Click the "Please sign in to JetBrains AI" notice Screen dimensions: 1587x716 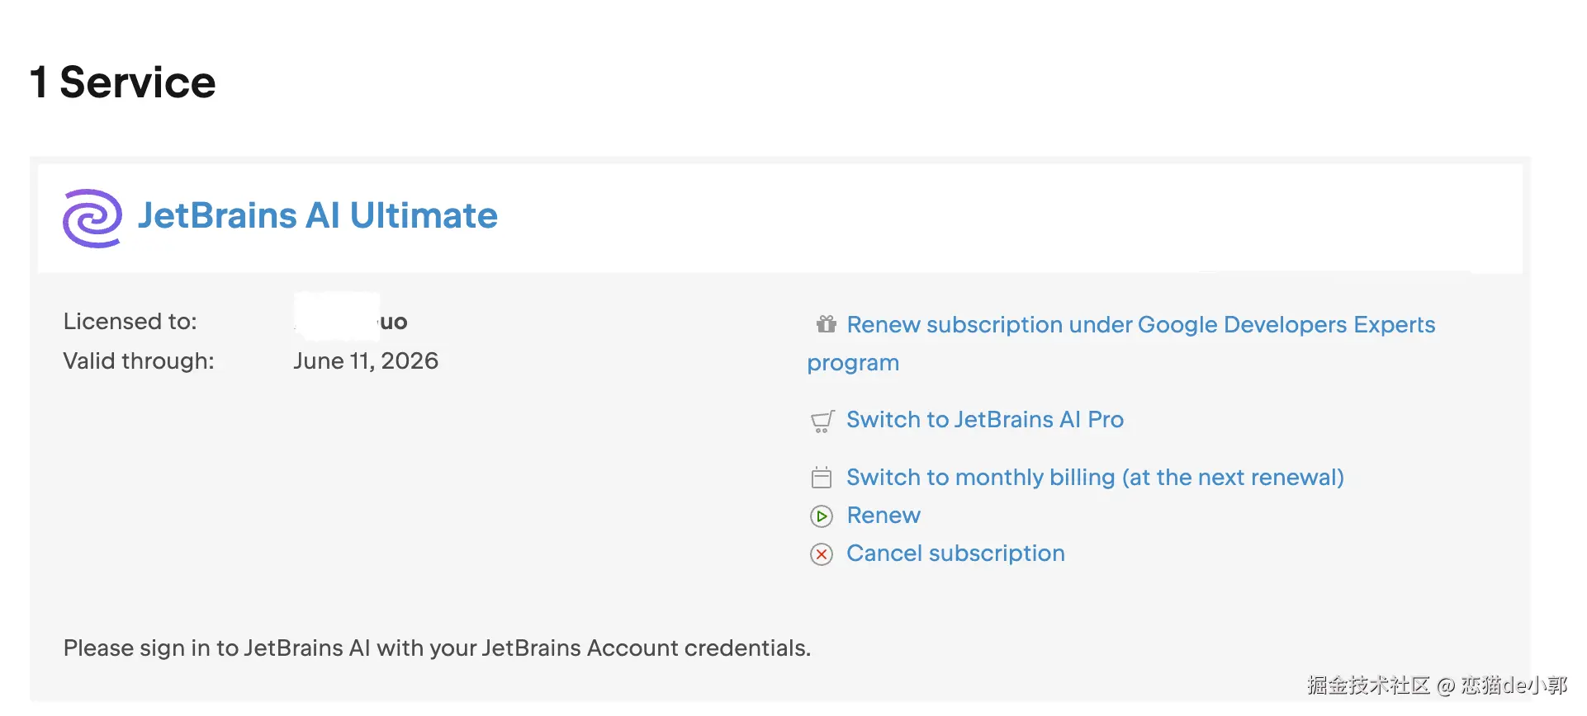(x=437, y=648)
